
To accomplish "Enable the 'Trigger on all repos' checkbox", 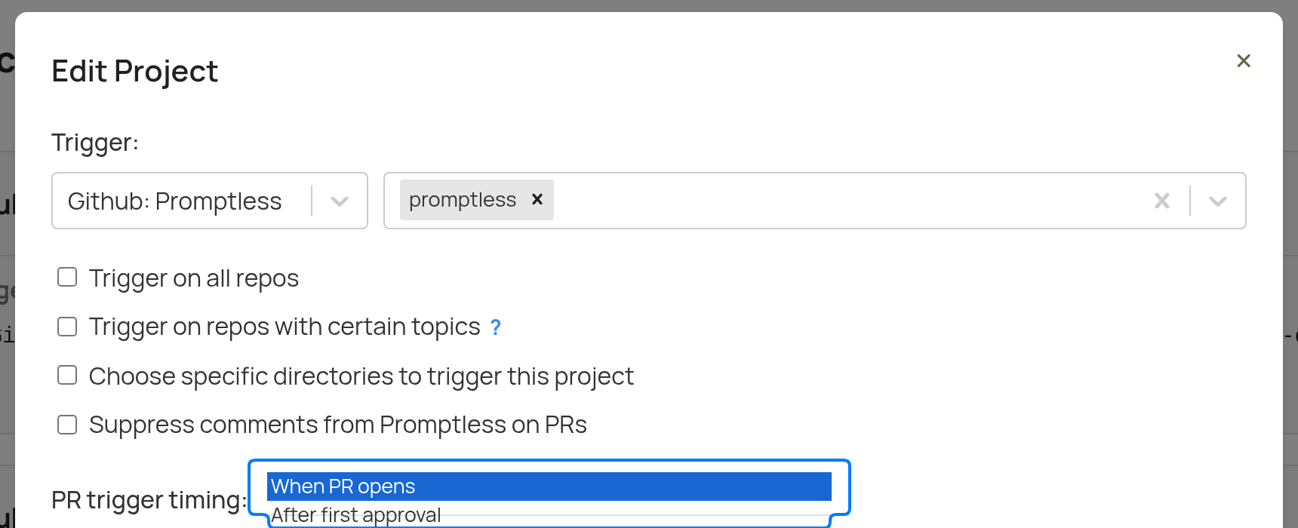I will tap(66, 277).
